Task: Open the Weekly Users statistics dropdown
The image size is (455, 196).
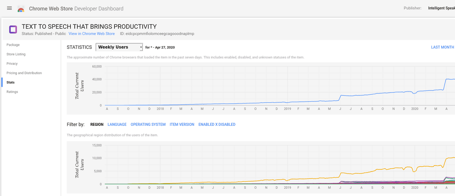Action: coord(119,47)
